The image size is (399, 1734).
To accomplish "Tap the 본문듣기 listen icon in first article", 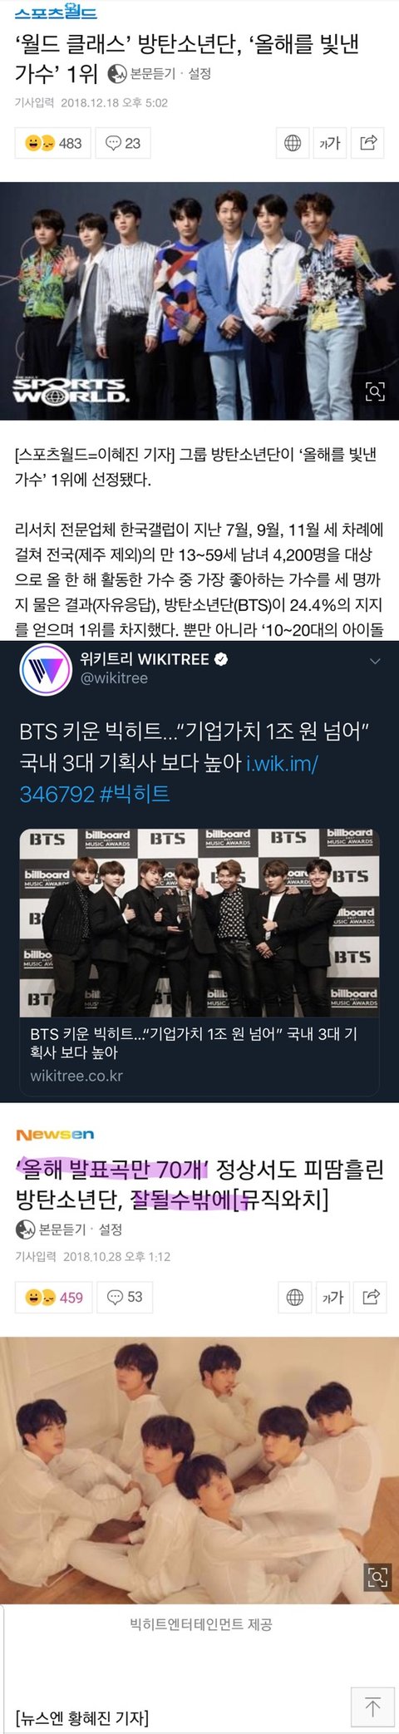I will 119,74.
